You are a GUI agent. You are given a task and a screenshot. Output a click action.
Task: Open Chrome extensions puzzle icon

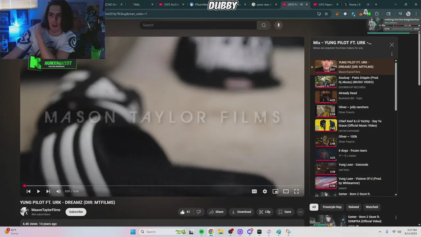point(377,14)
